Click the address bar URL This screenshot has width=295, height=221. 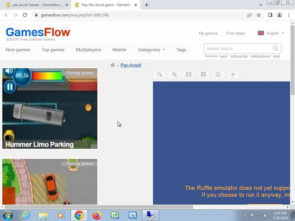pyautogui.click(x=75, y=15)
